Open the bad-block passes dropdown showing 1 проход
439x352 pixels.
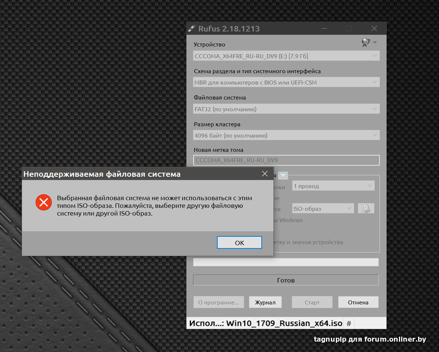333,186
